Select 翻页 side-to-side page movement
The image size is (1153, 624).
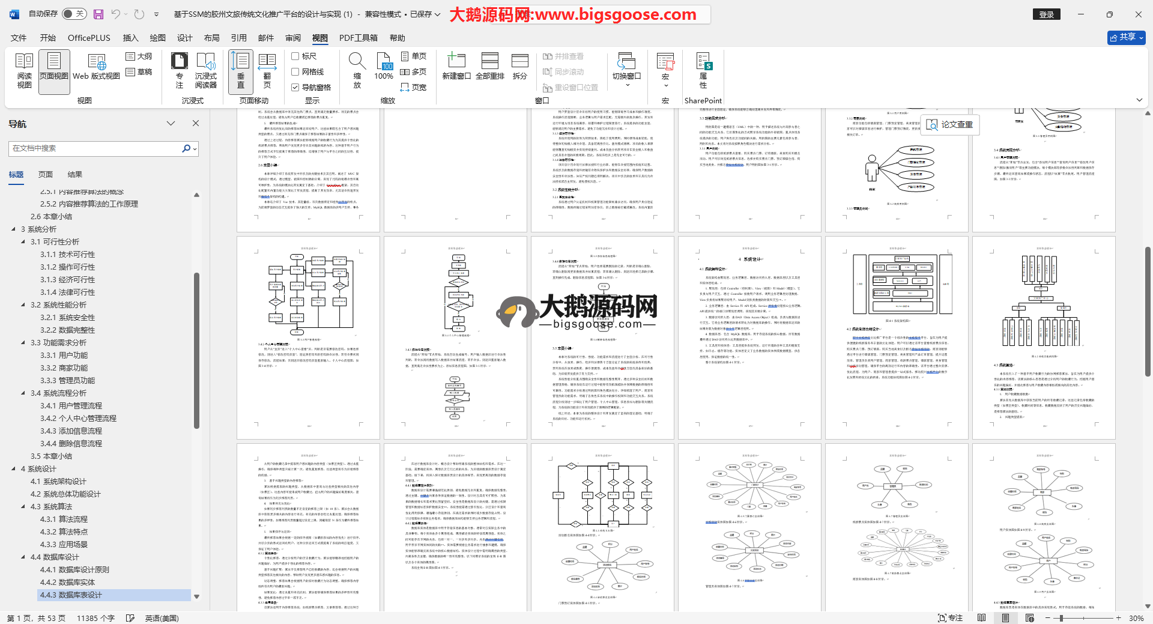[267, 71]
